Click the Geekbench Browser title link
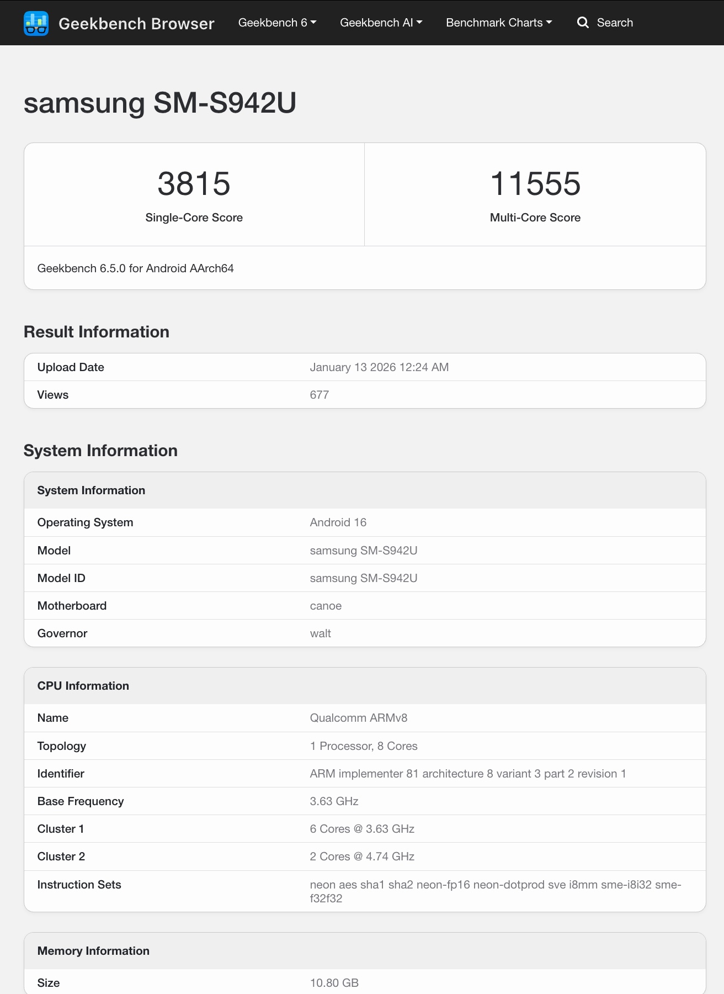 tap(136, 23)
